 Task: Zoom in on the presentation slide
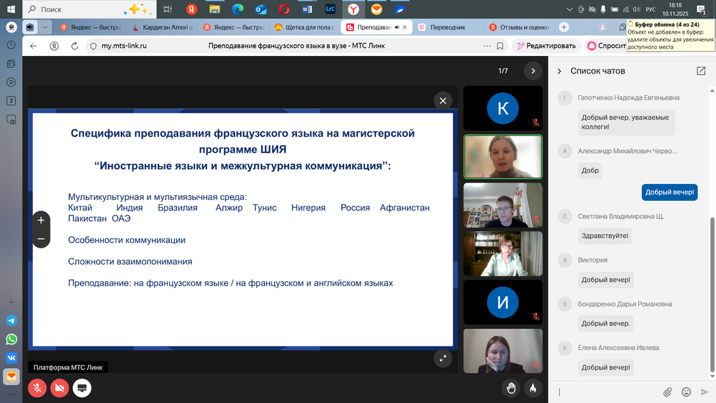click(x=41, y=220)
